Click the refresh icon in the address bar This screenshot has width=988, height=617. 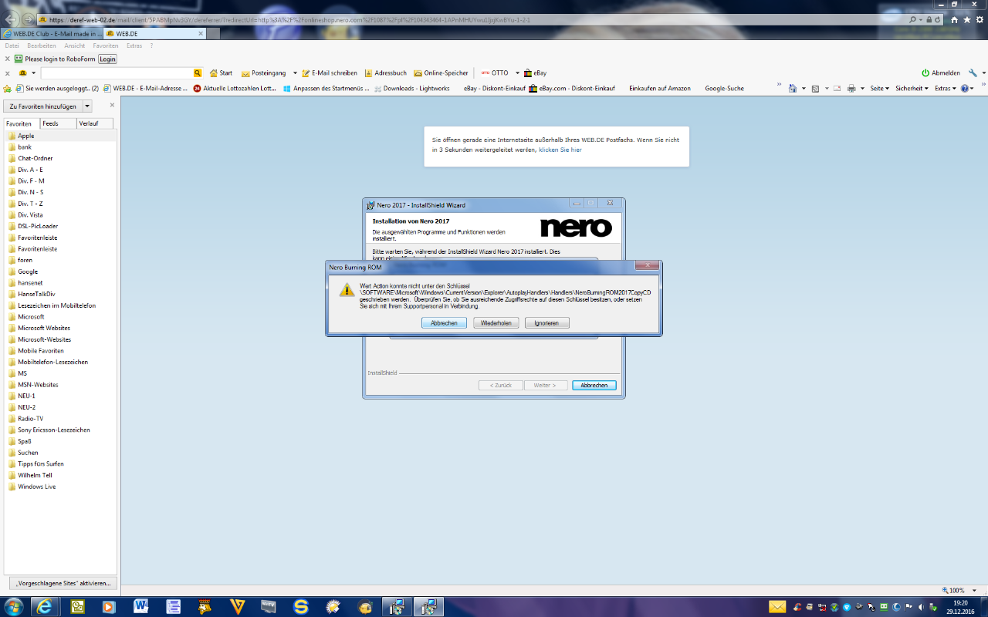[x=939, y=19]
